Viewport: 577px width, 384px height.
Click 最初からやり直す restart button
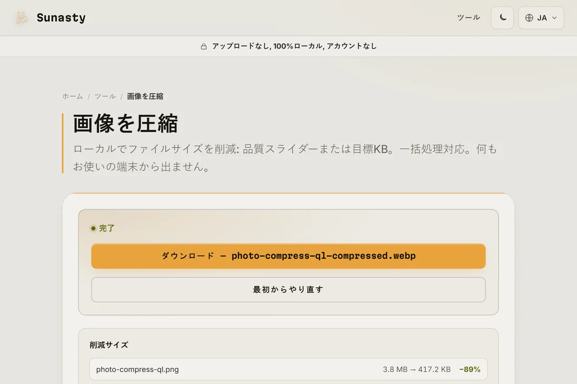pyautogui.click(x=288, y=290)
